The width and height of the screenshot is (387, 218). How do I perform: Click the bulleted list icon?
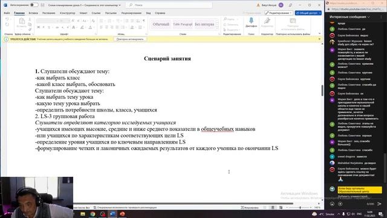click(102, 21)
